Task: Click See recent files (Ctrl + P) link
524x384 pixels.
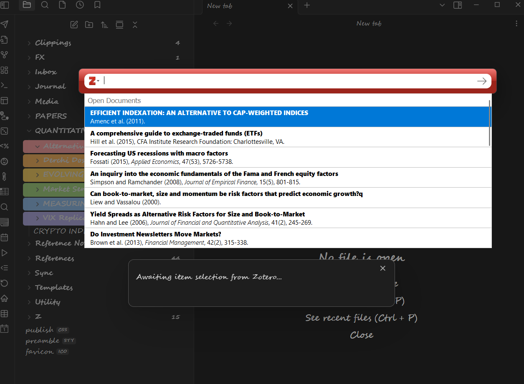Action: (x=361, y=318)
